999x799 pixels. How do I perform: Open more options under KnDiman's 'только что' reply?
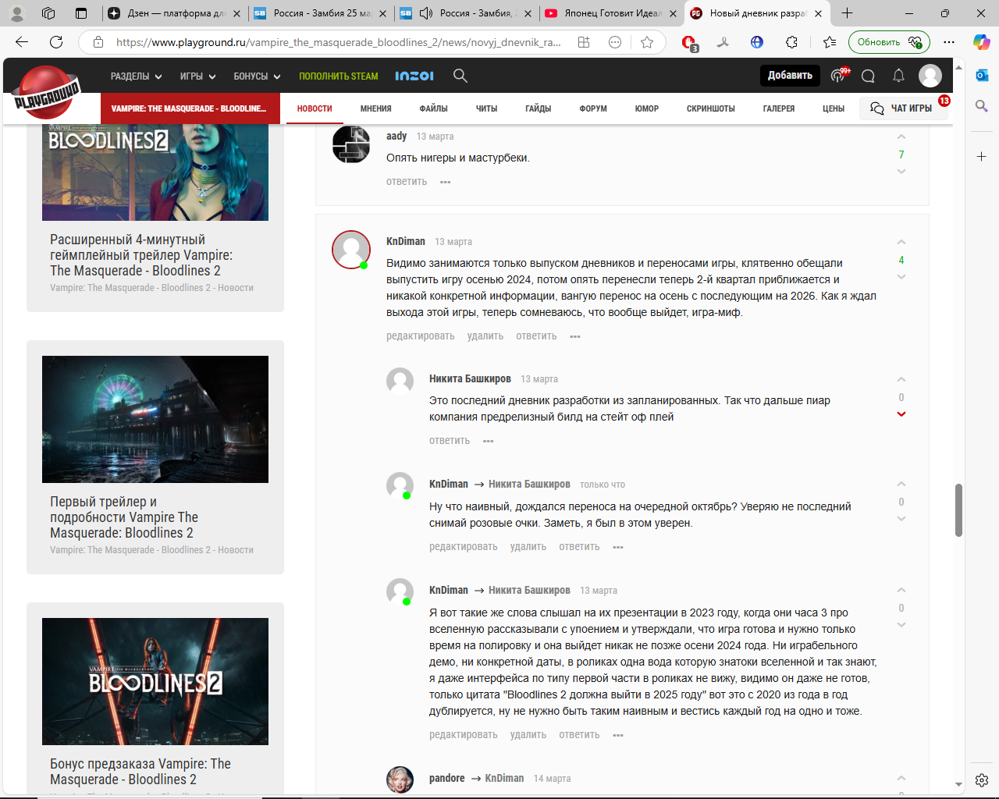(x=618, y=547)
